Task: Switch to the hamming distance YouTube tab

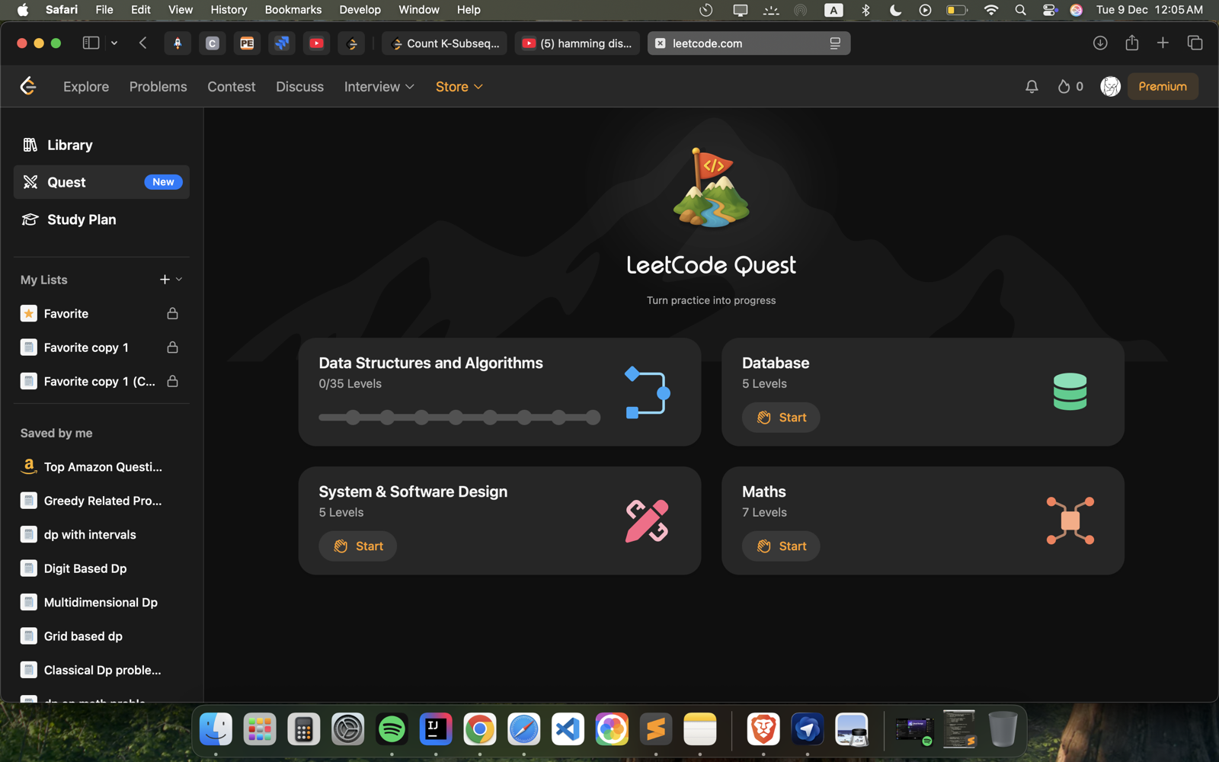Action: coord(577,43)
